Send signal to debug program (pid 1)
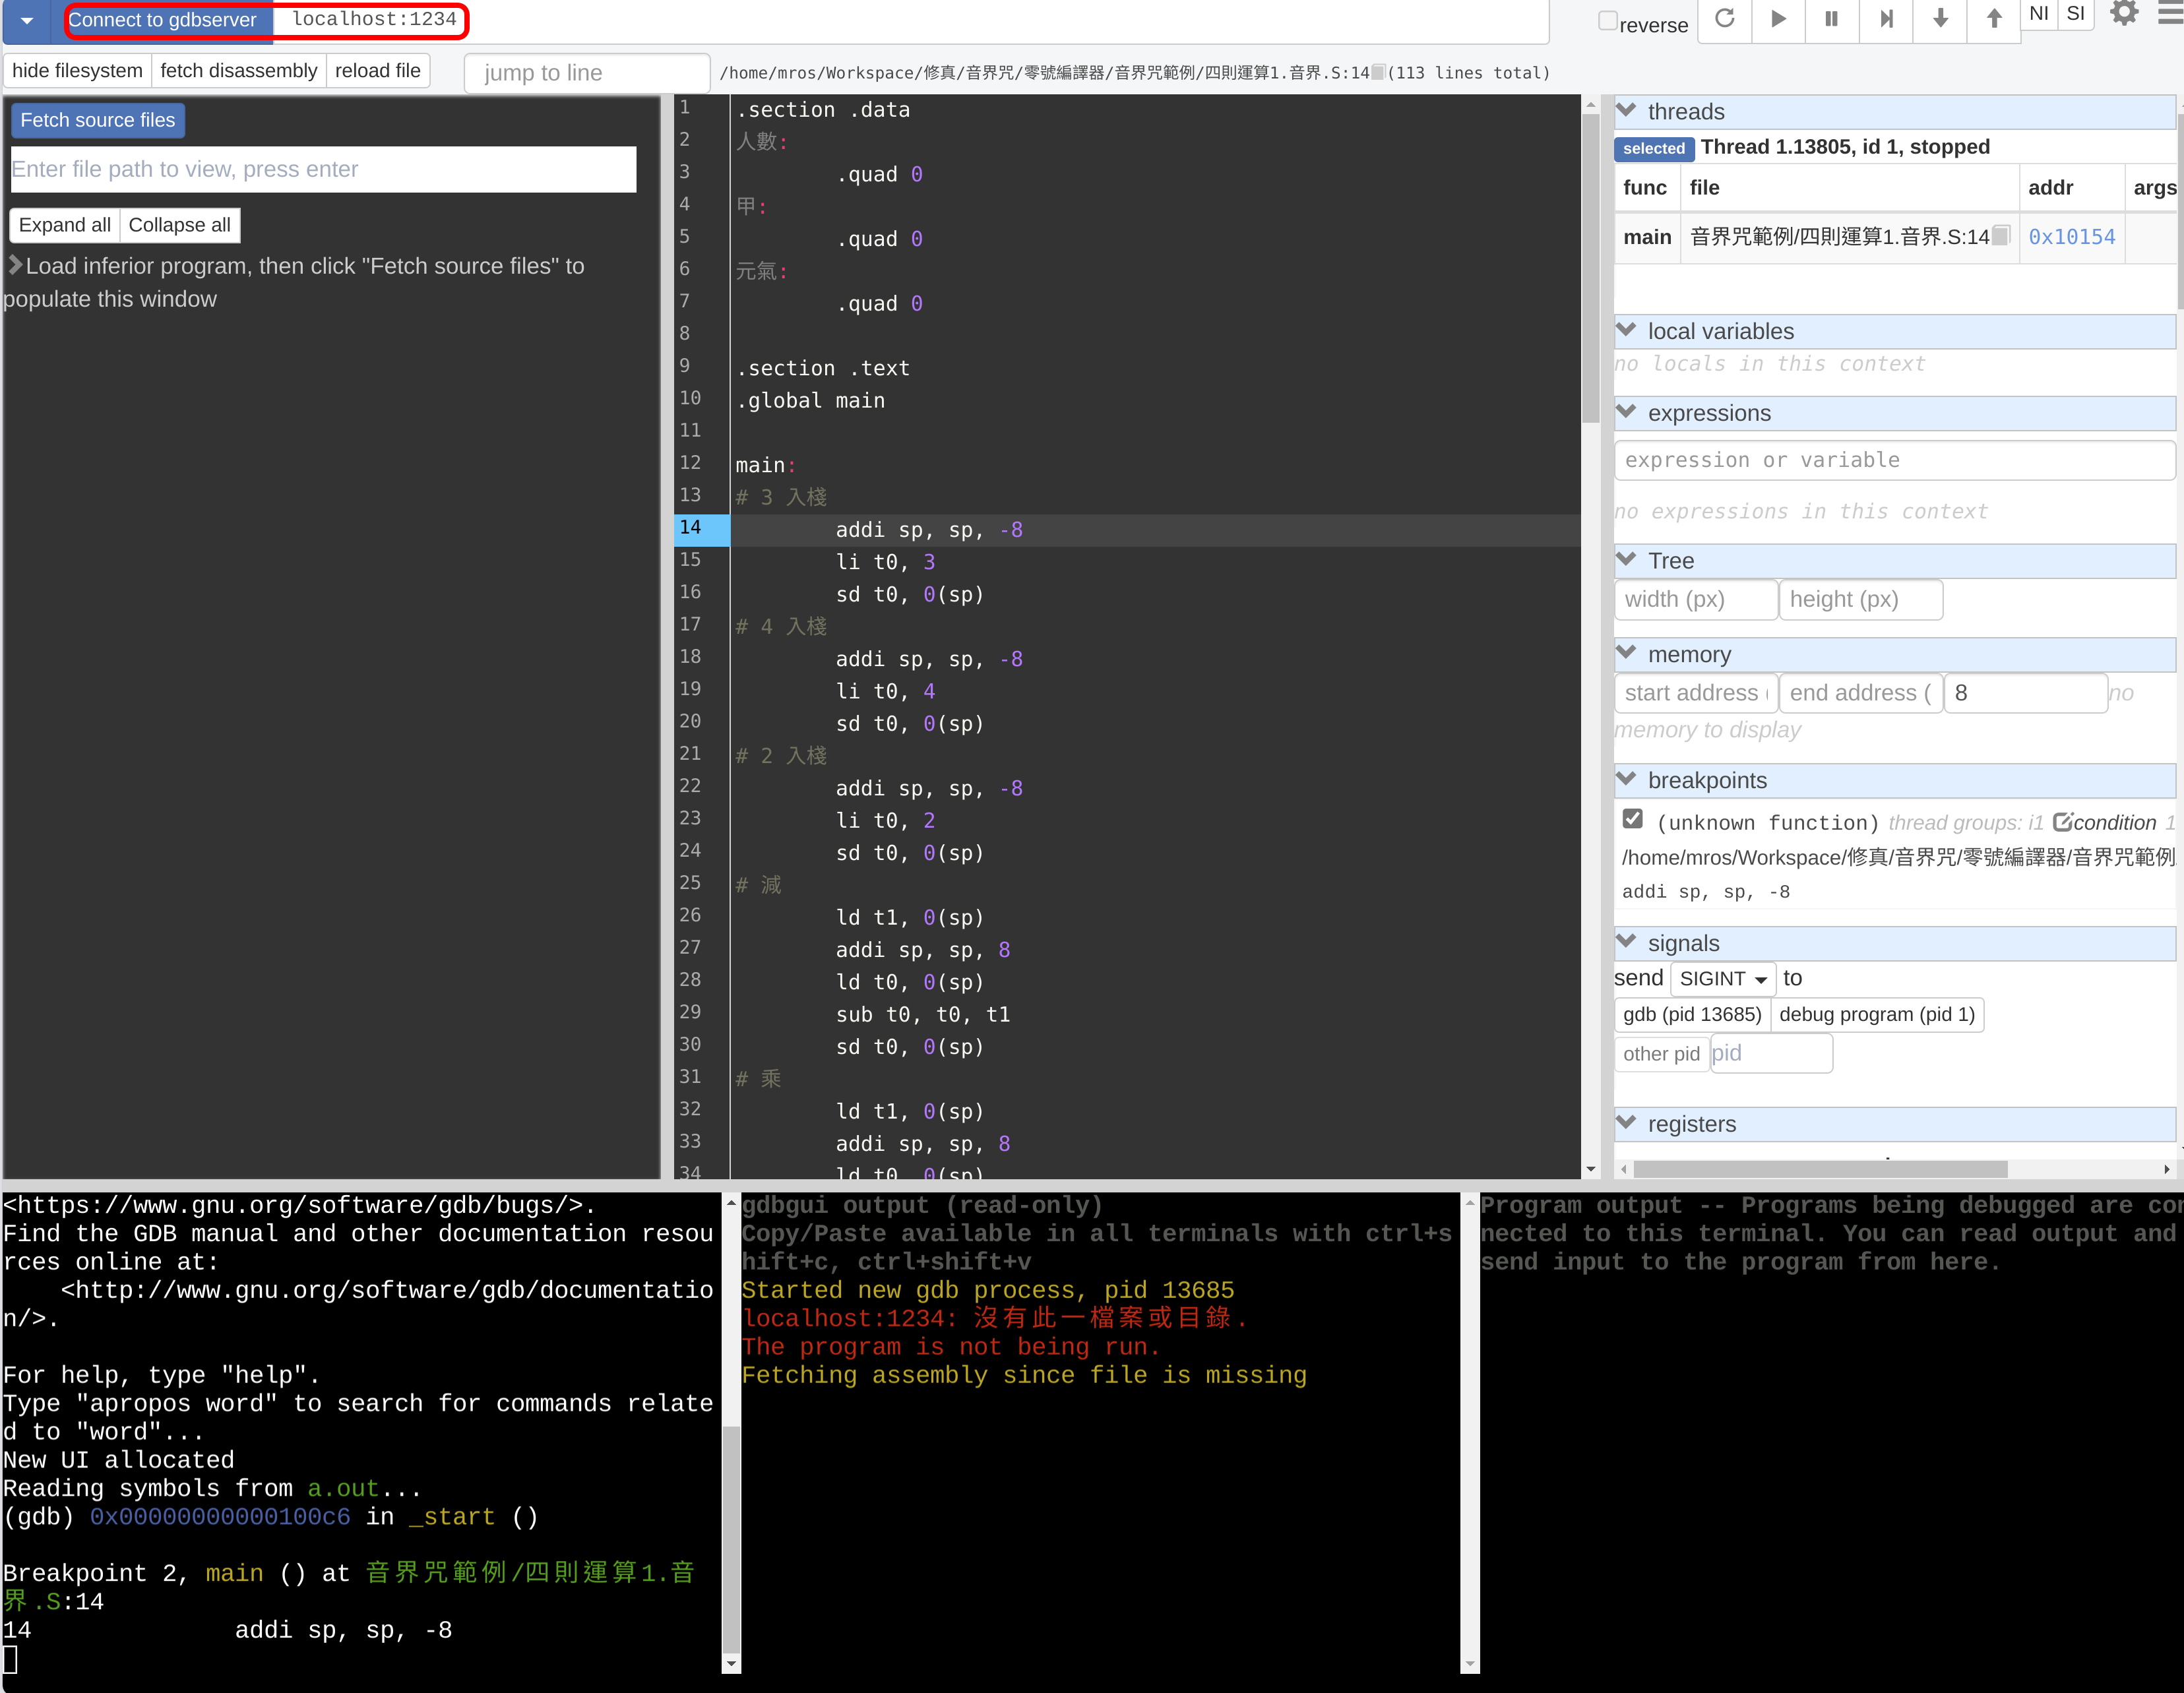This screenshot has height=1693, width=2184. (1877, 1014)
